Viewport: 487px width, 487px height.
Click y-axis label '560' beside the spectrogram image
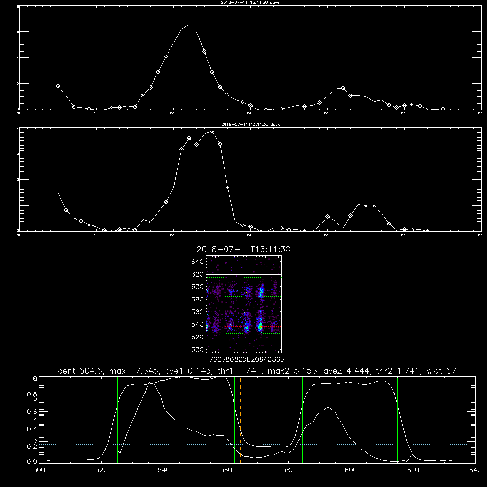(197, 312)
